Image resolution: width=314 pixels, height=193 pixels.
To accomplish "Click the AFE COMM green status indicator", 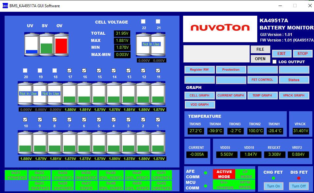I will [x=205, y=173].
